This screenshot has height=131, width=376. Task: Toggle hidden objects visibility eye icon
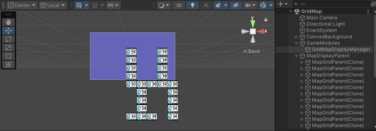236,5
